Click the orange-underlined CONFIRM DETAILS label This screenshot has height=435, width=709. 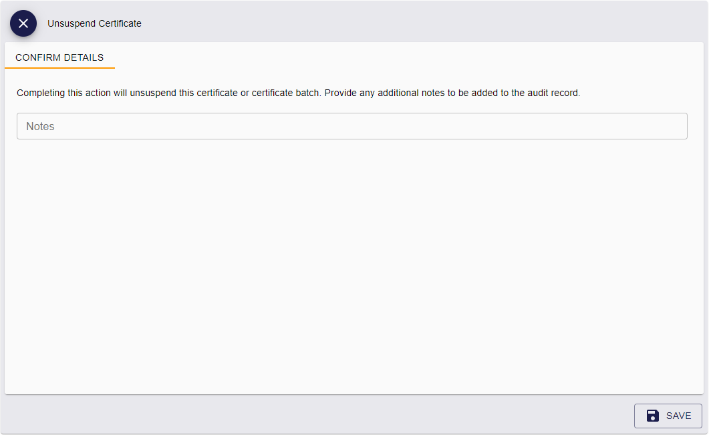(59, 57)
